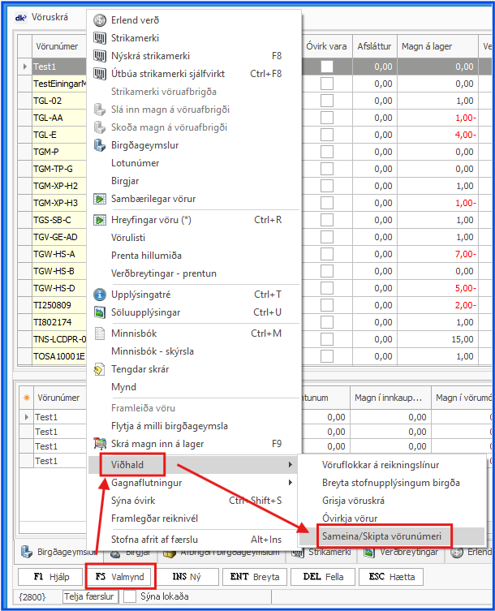
Task: Click the Erlend verð coin icon
Action: coord(101,20)
